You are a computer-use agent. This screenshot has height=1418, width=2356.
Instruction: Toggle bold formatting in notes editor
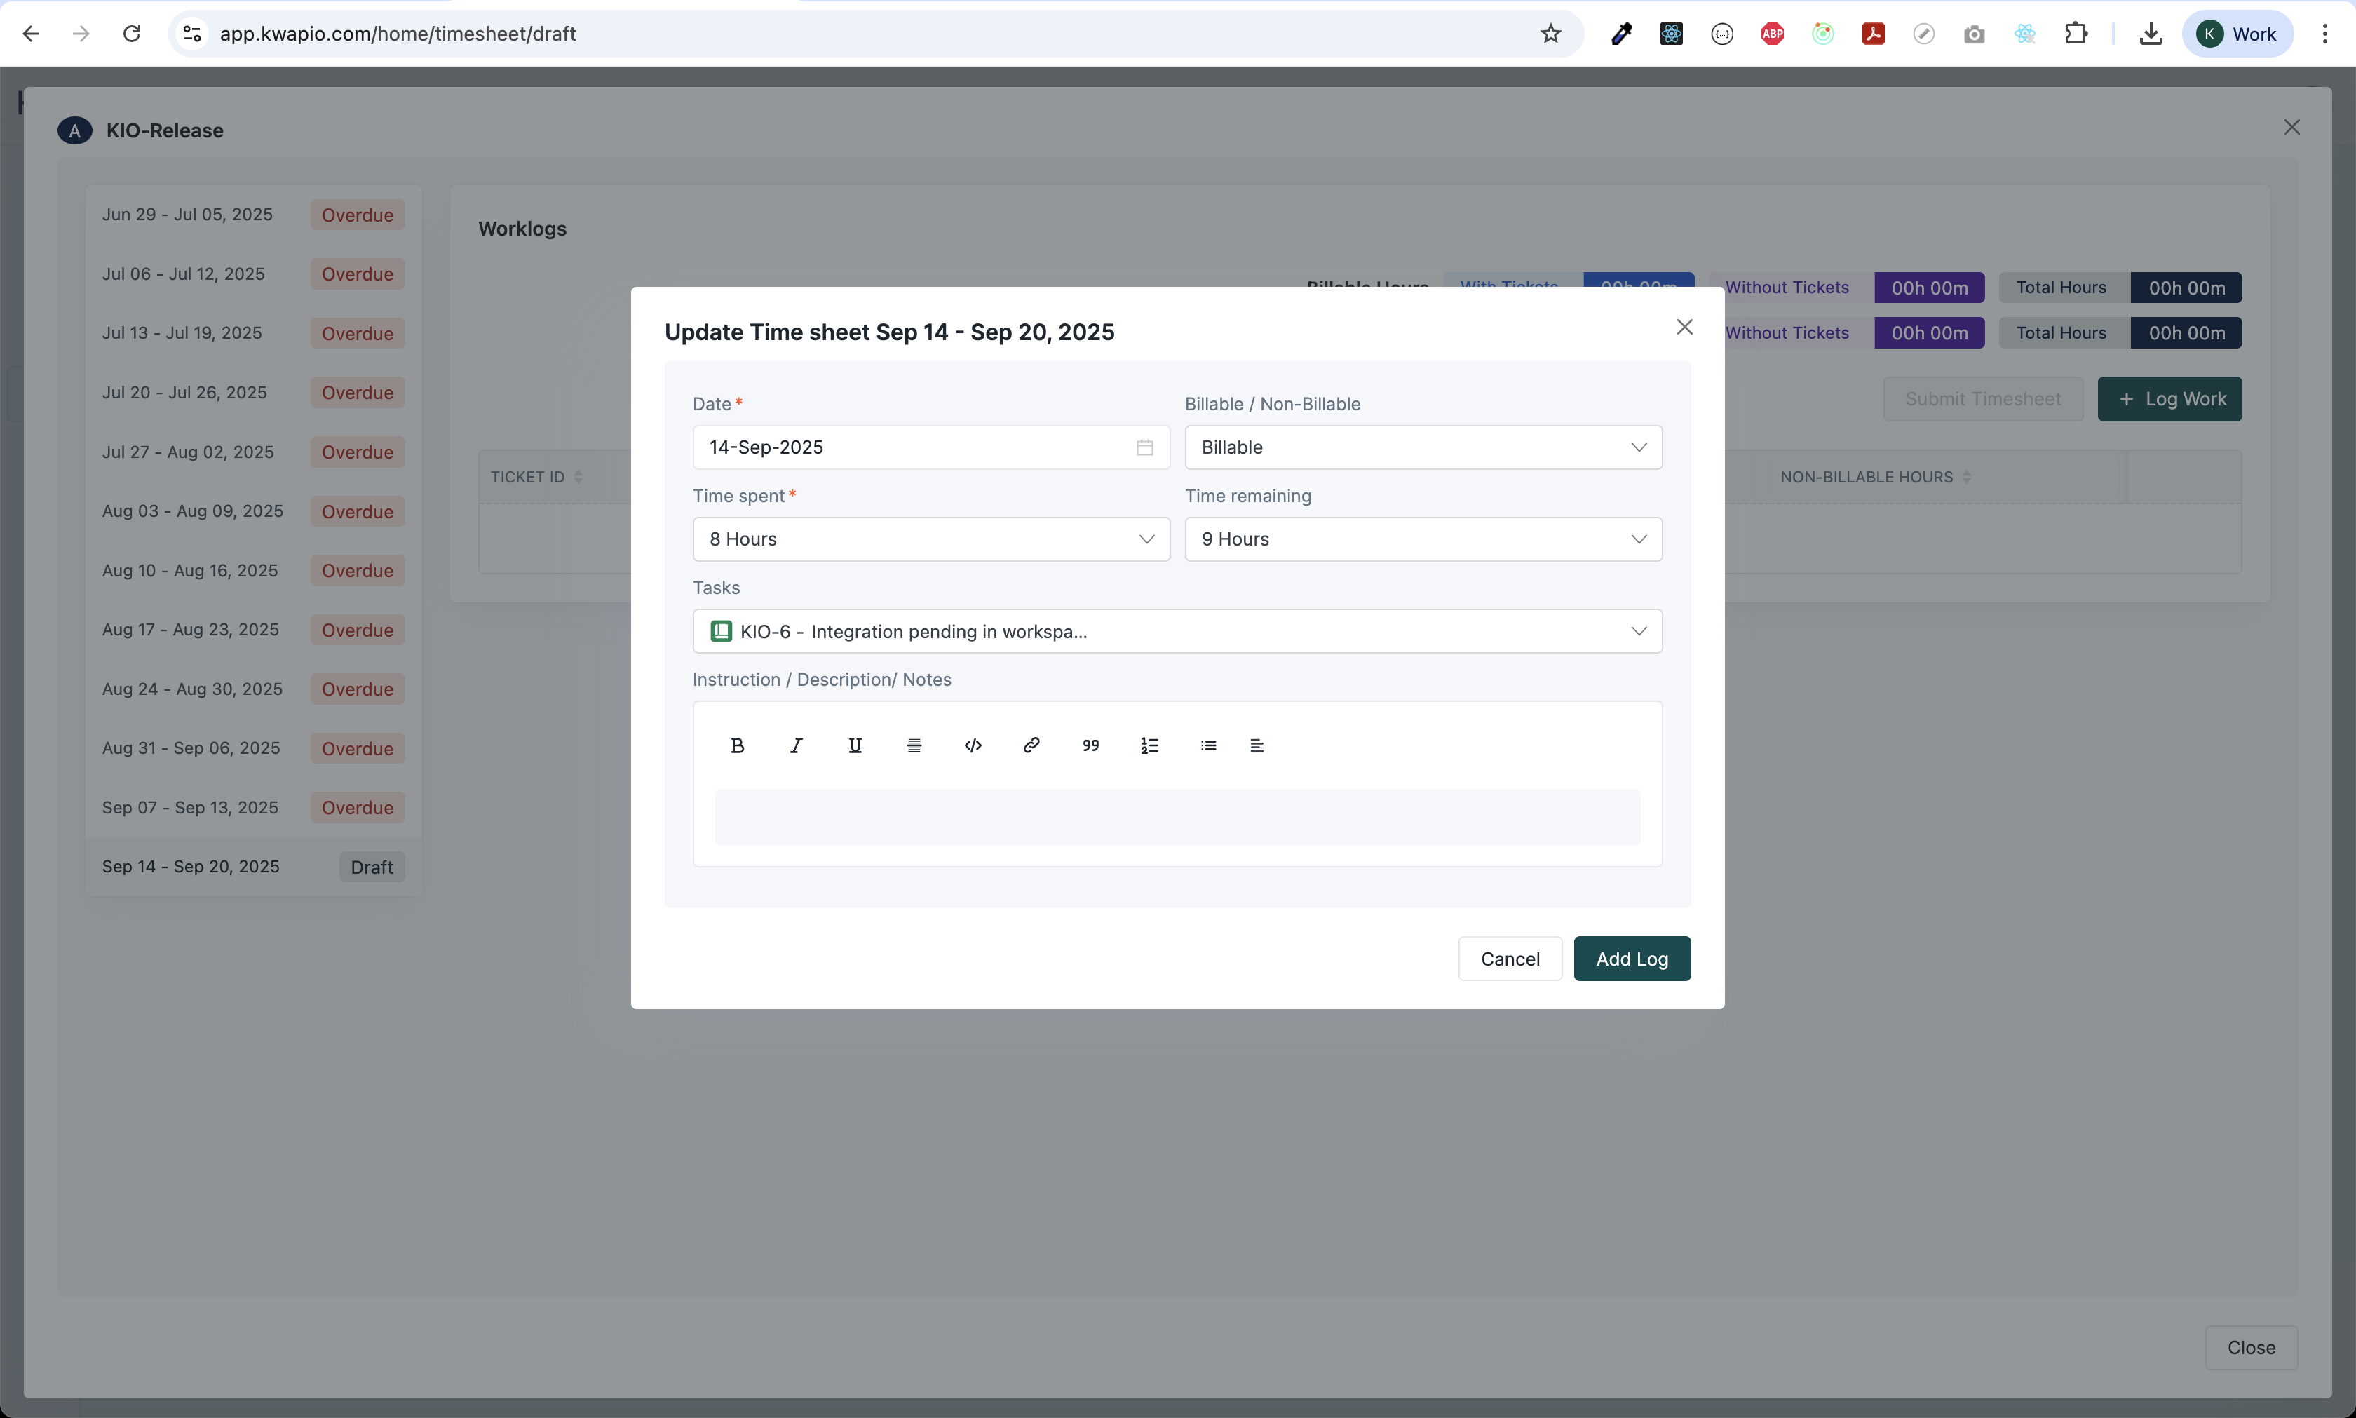point(737,745)
